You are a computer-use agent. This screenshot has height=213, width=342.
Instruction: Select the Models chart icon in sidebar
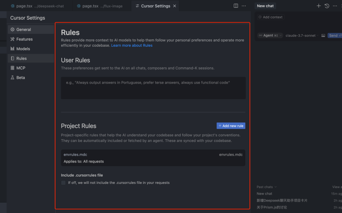click(x=12, y=49)
